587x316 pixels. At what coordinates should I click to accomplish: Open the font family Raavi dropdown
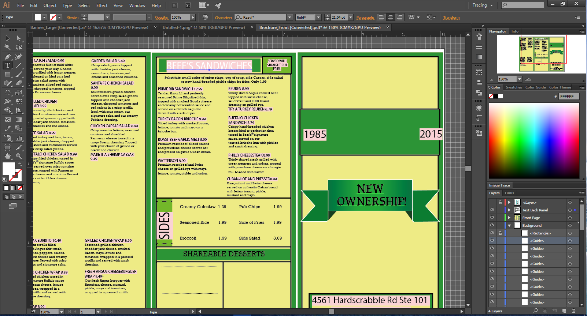point(289,17)
